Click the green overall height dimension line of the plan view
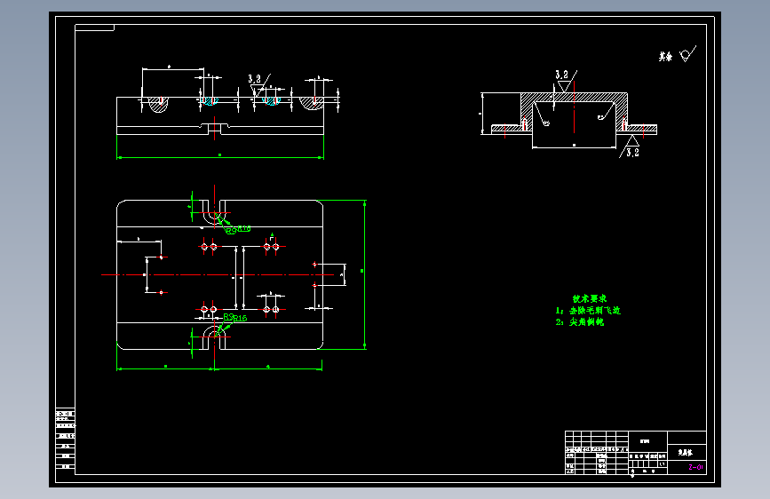Viewport: 770px width, 499px height. [364, 274]
